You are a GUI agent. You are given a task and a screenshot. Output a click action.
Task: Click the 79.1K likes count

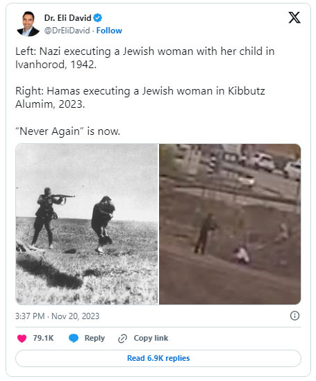(43, 338)
